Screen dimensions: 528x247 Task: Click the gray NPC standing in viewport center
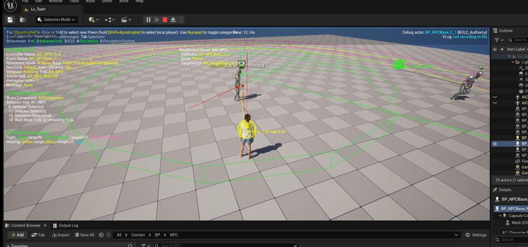(238, 85)
